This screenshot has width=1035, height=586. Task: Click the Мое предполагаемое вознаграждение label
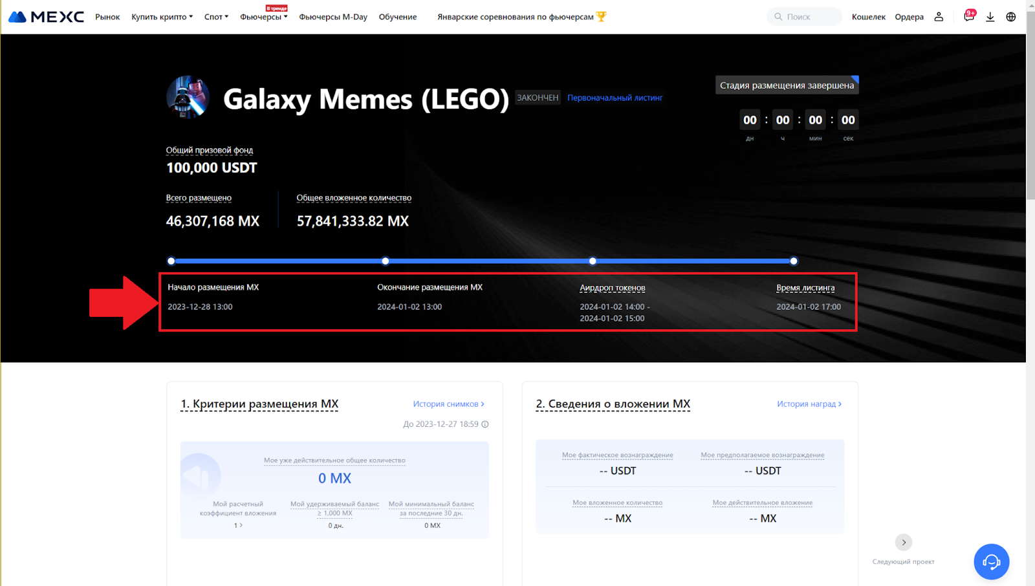763,455
